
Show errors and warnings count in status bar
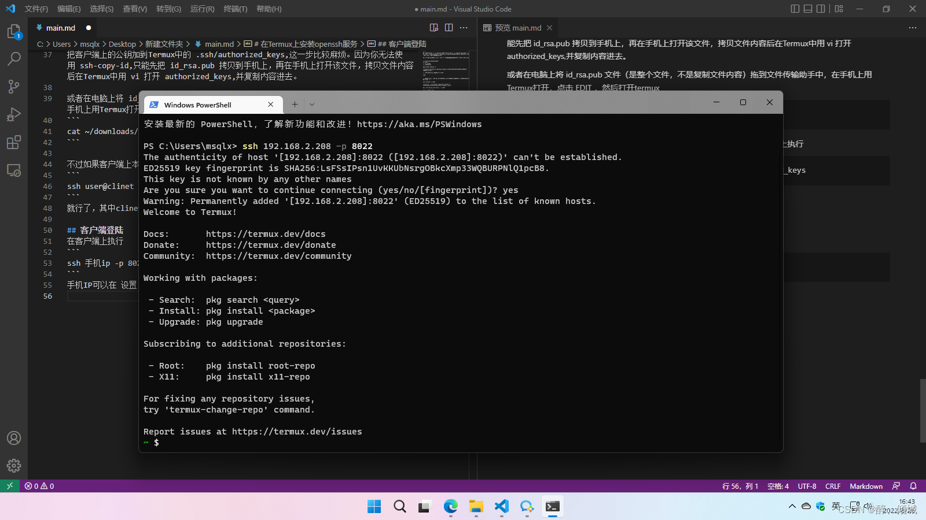tap(39, 486)
